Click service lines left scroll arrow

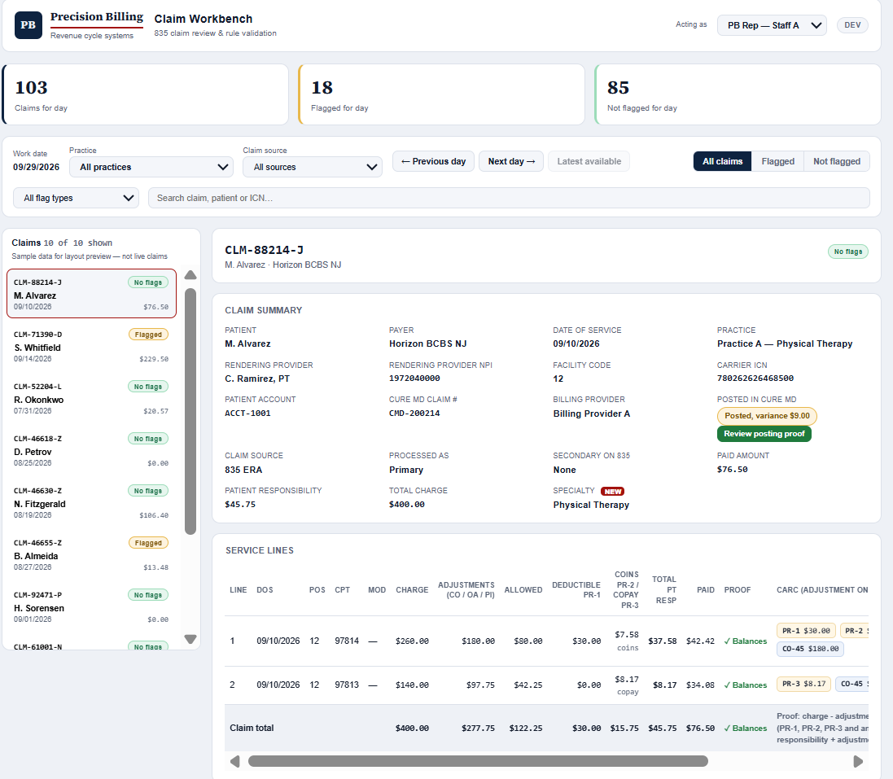coord(234,761)
